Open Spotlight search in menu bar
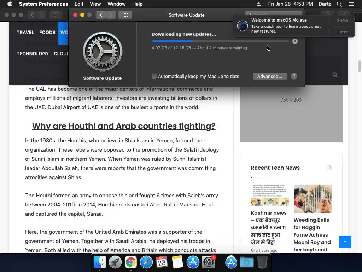This screenshot has width=362, height=272. coord(339,4)
